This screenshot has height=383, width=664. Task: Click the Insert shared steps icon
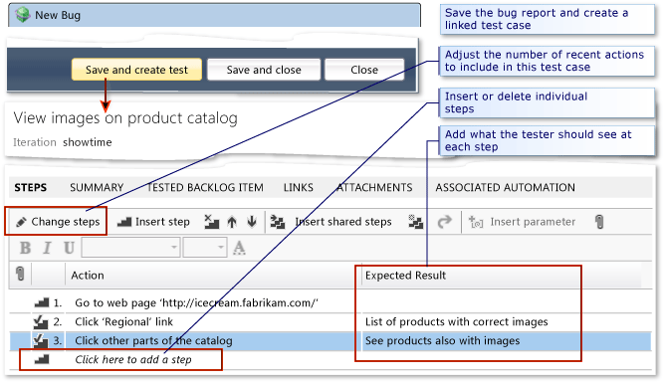(x=278, y=221)
